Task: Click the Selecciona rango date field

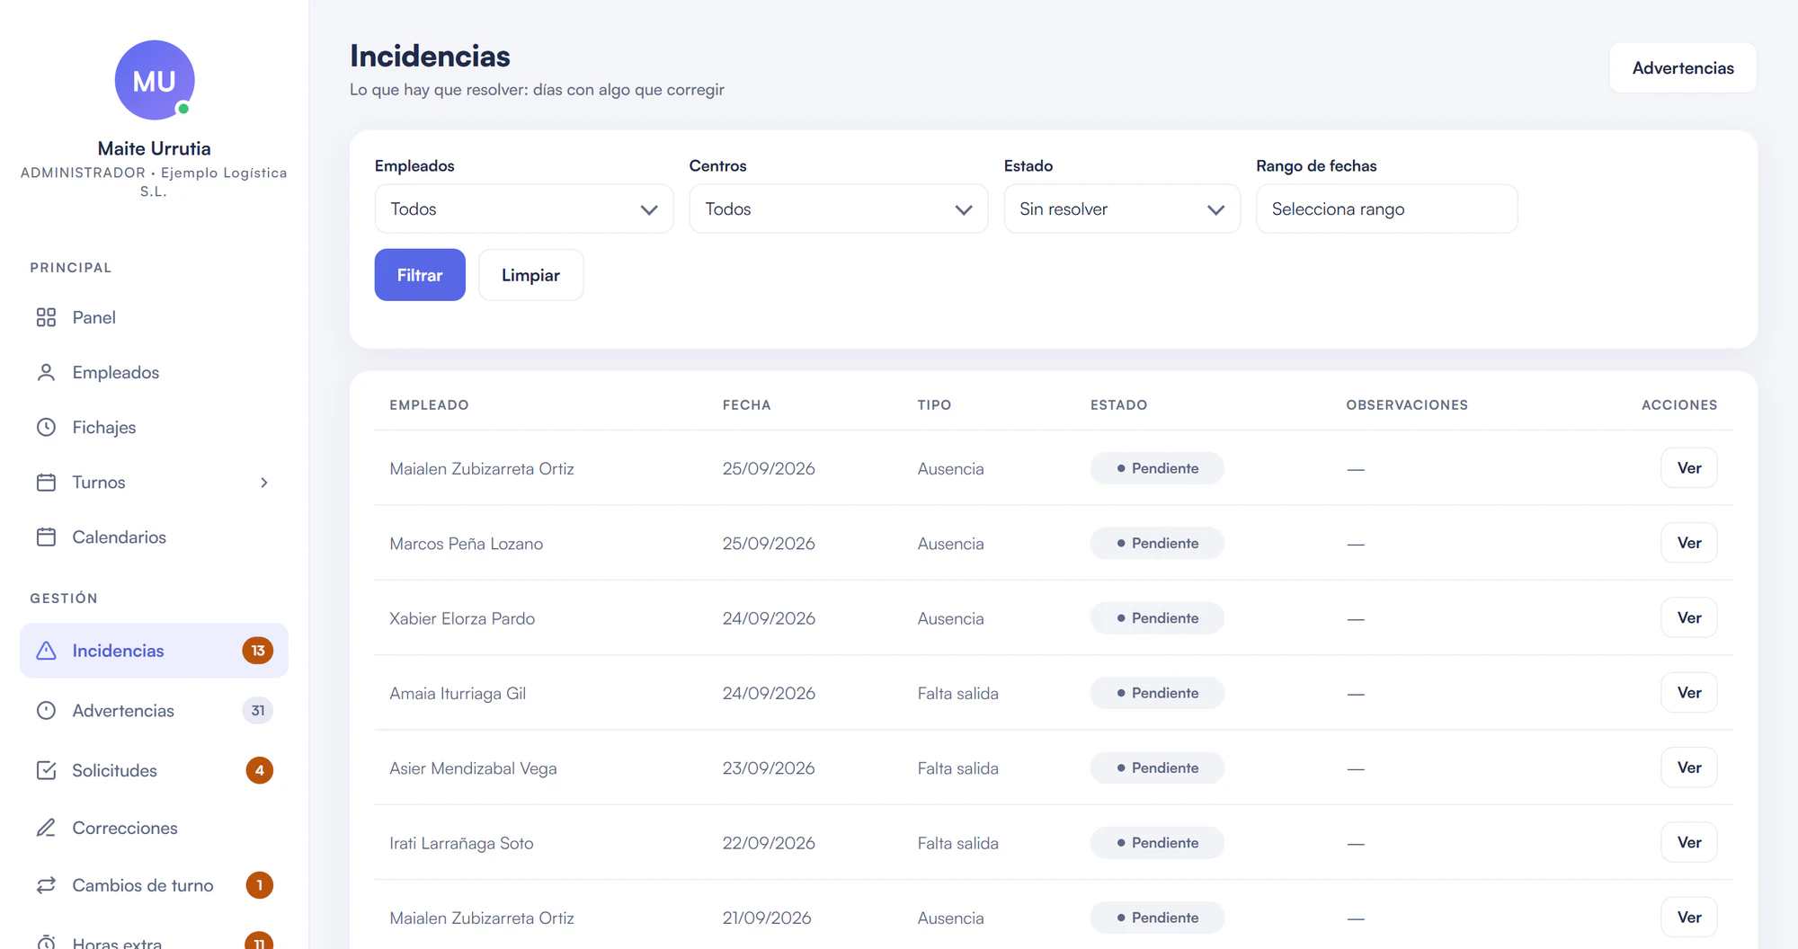Action: click(x=1386, y=209)
